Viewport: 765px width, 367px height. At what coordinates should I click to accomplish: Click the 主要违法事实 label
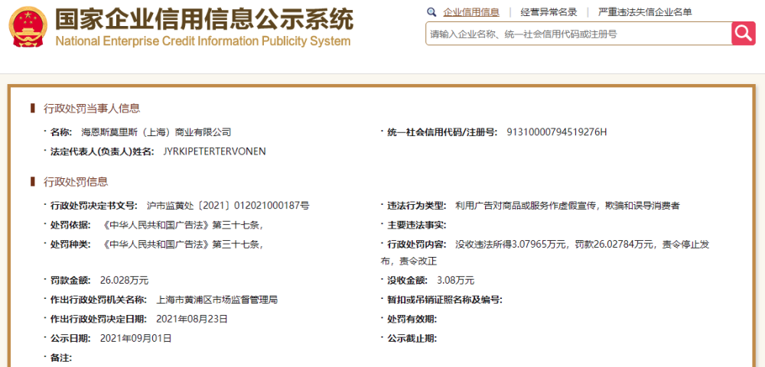417,225
